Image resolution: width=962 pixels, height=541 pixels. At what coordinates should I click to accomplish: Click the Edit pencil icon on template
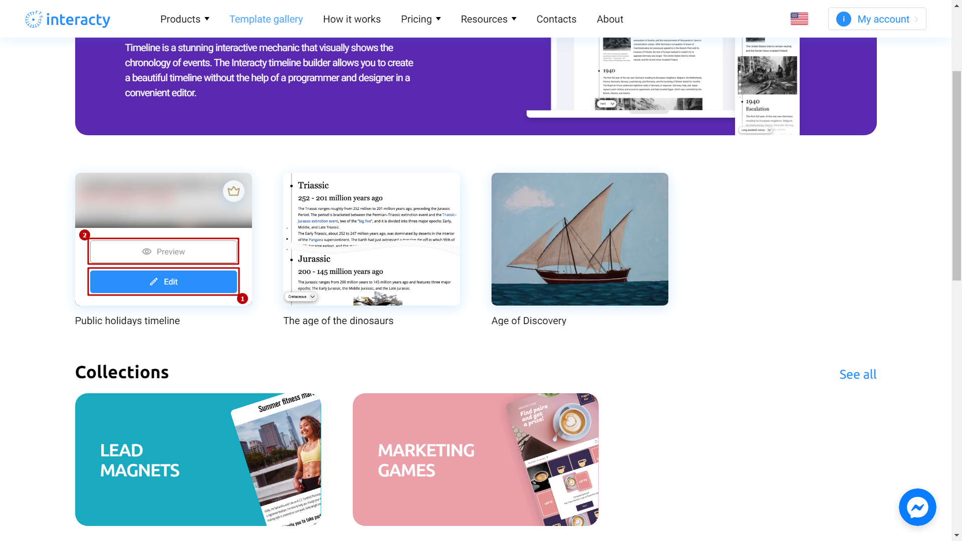pos(154,282)
